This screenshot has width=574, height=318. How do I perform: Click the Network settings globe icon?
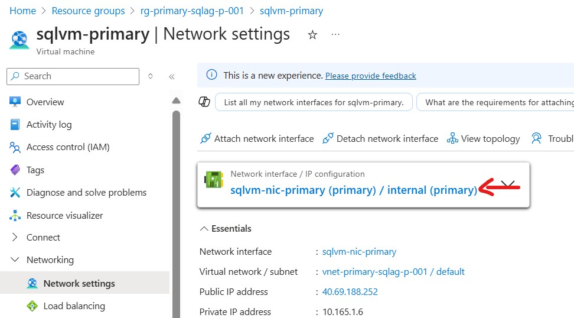coord(32,283)
